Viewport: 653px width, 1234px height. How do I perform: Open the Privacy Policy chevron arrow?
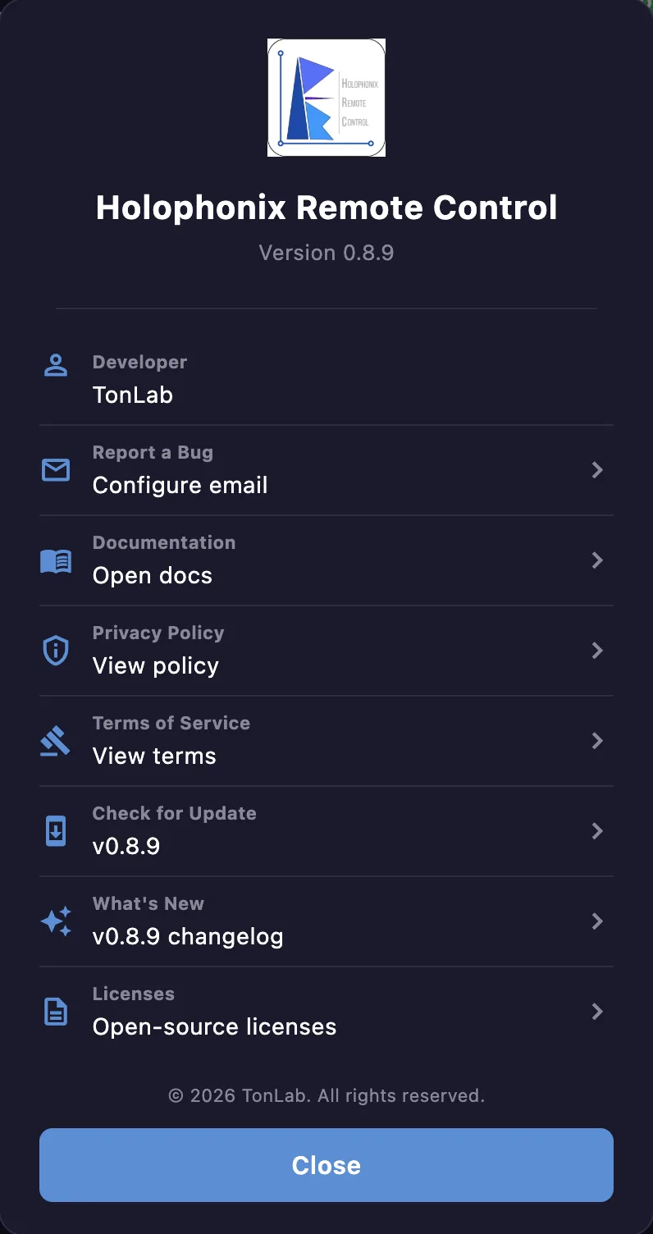click(598, 651)
